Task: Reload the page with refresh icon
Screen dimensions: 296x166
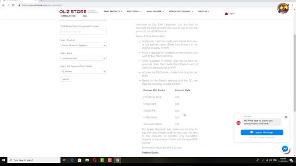Action: (x=13, y=5)
